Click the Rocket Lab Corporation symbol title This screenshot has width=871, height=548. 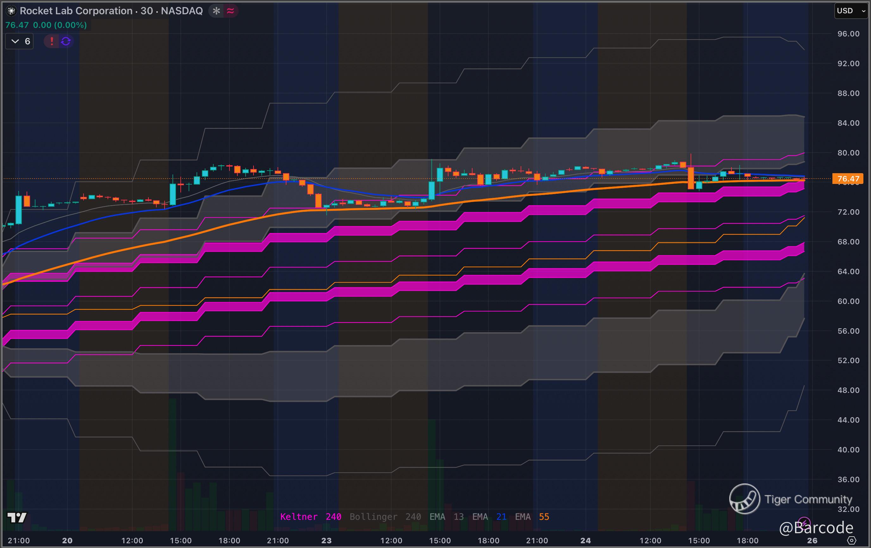pos(111,11)
